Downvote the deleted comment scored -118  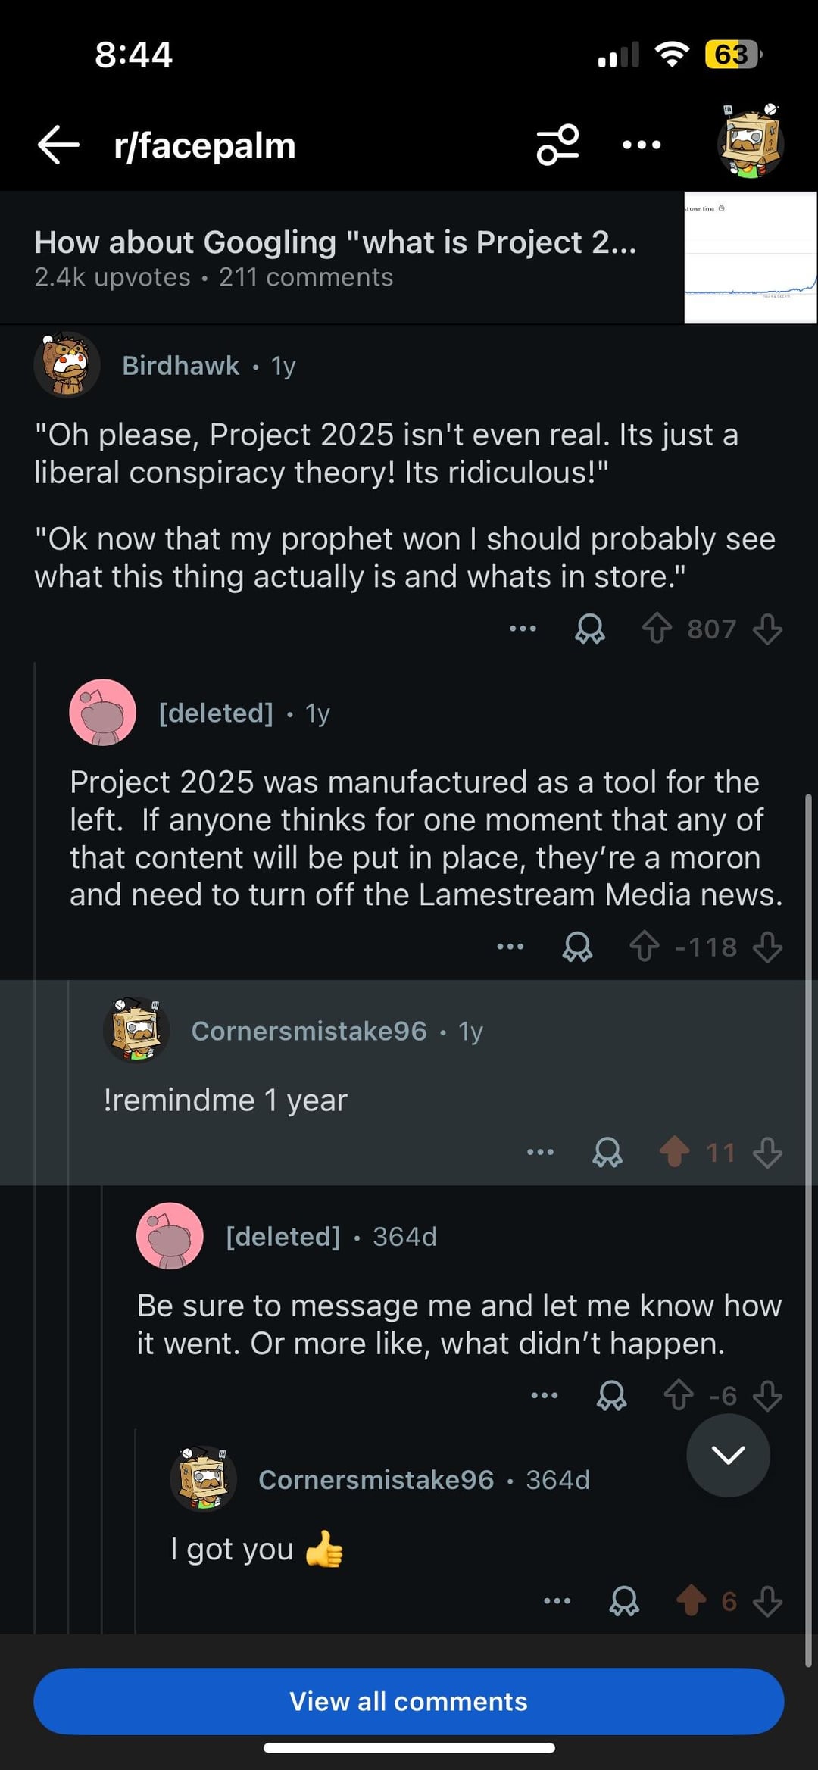coord(767,947)
